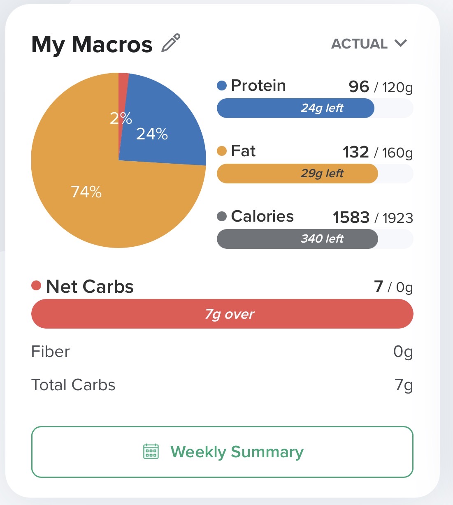This screenshot has width=453, height=505.
Task: Click the orange Fat legend dot
Action: pyautogui.click(x=222, y=151)
